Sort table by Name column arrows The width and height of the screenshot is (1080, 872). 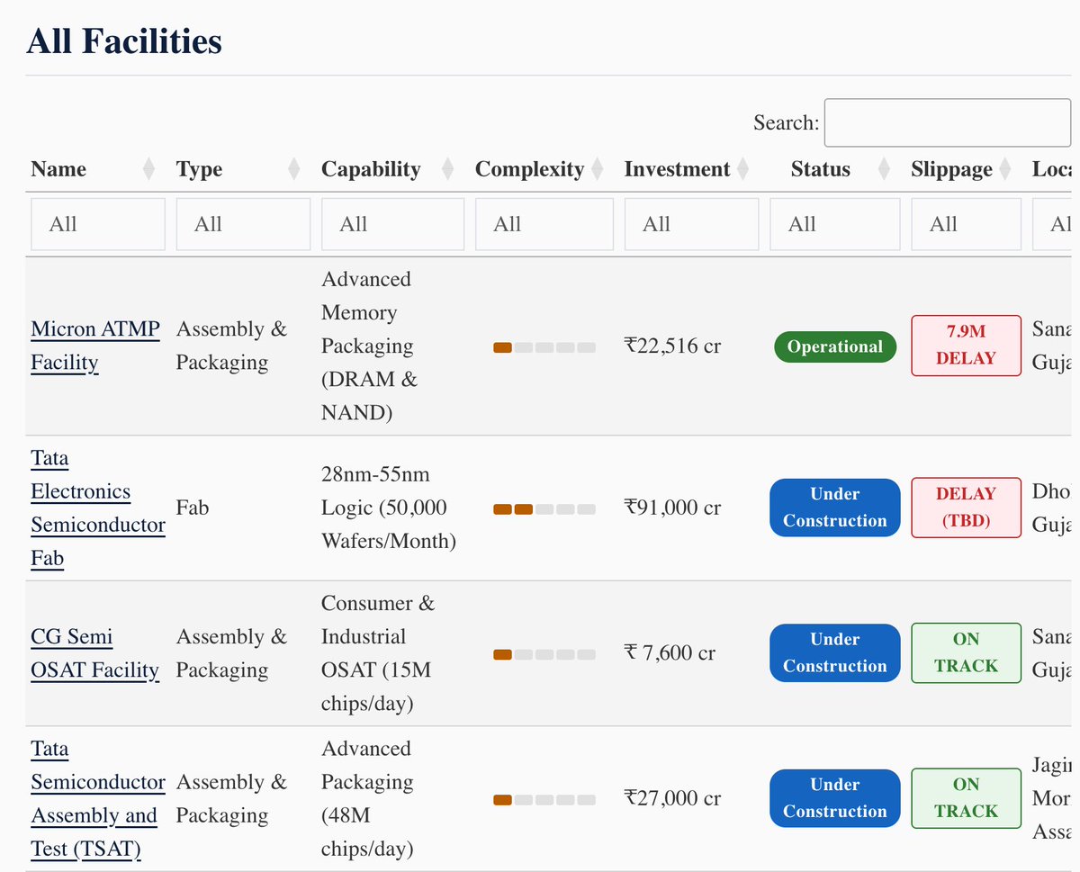149,169
